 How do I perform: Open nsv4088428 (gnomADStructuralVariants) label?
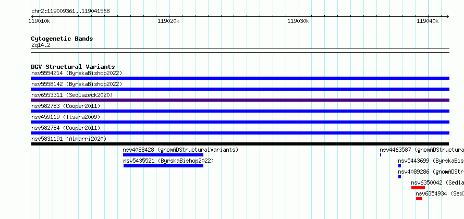point(180,150)
